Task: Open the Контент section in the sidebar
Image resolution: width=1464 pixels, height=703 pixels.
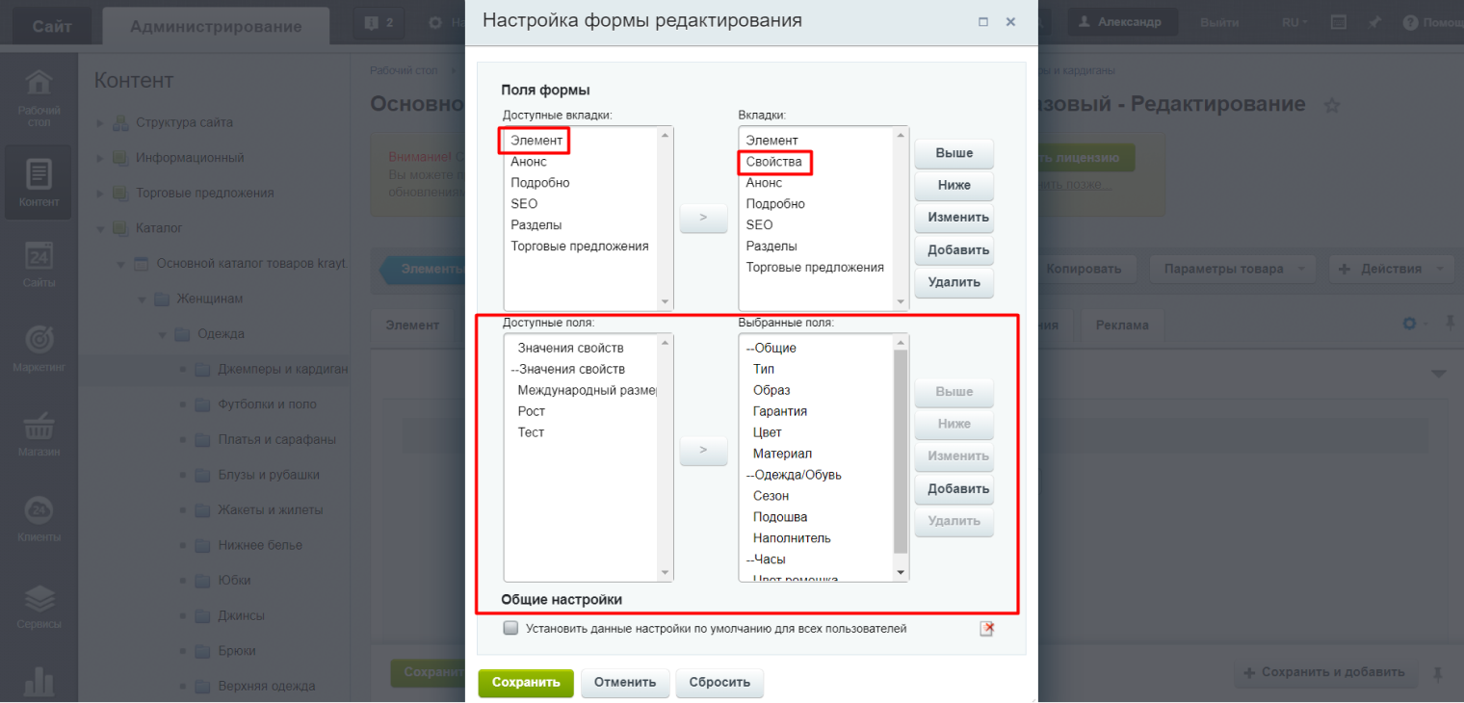Action: tap(39, 183)
